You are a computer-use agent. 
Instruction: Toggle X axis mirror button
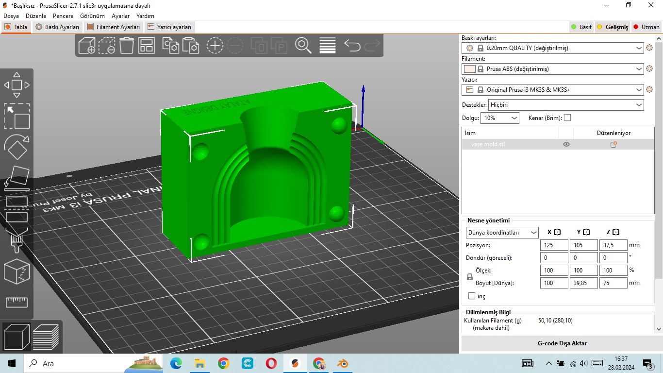(557, 232)
